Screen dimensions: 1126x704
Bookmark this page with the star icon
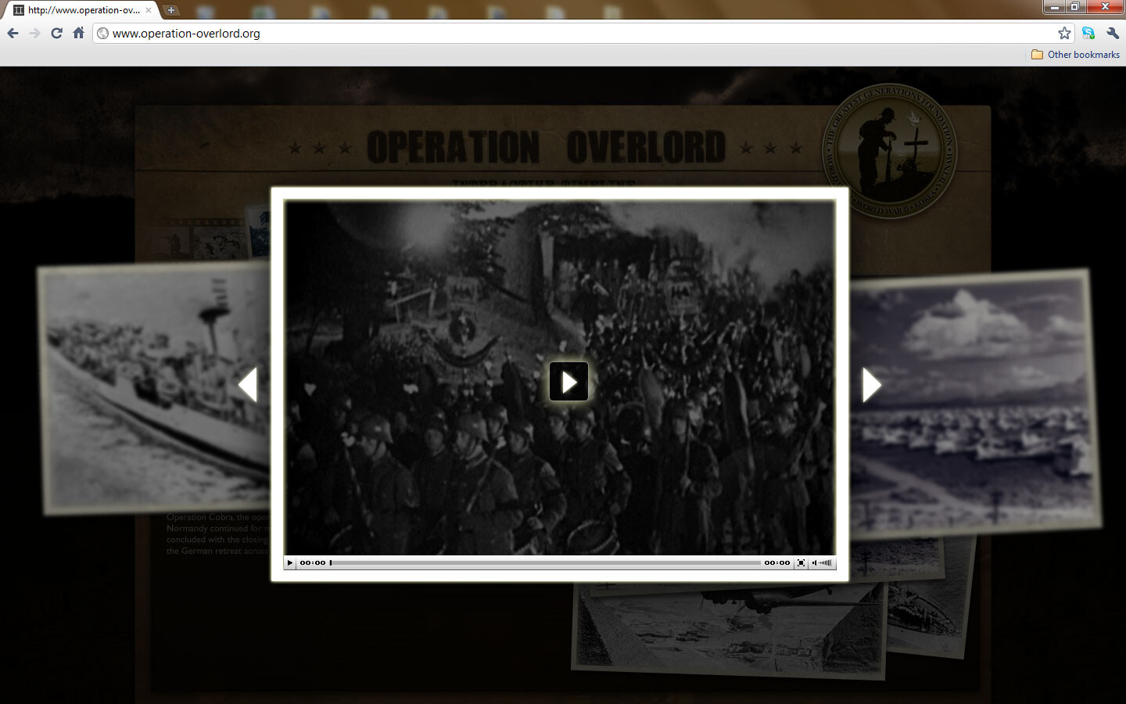pyautogui.click(x=1064, y=33)
